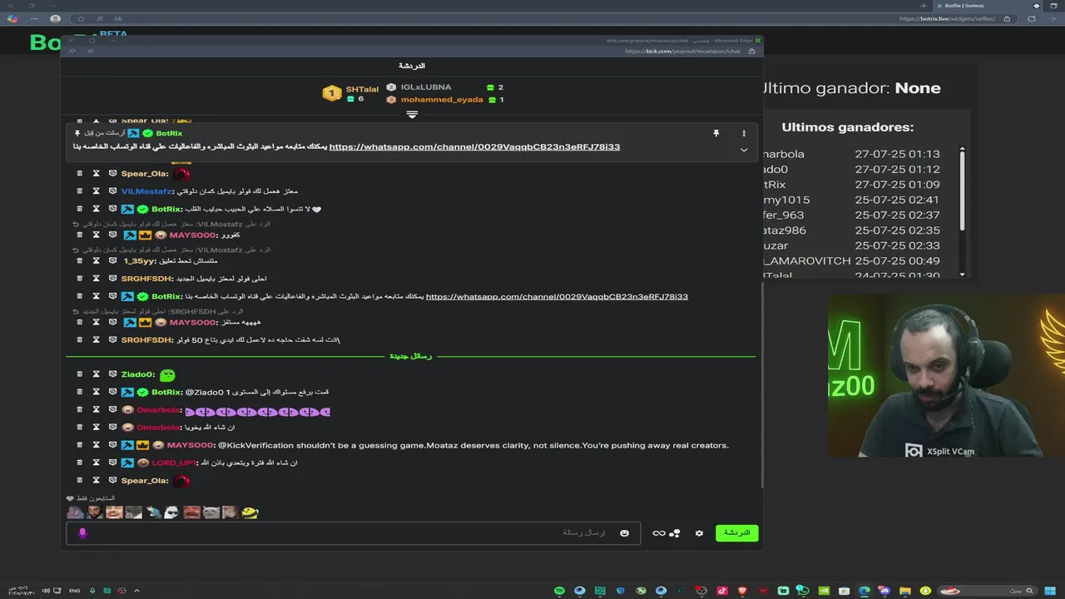Open Spotify from the Windows taskbar
The image size is (1065, 599).
pyautogui.click(x=559, y=591)
